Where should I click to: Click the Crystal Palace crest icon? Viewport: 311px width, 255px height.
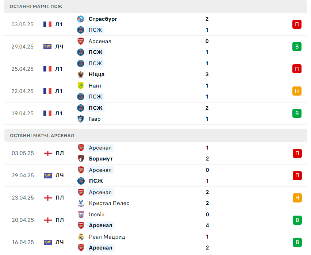tap(81, 203)
